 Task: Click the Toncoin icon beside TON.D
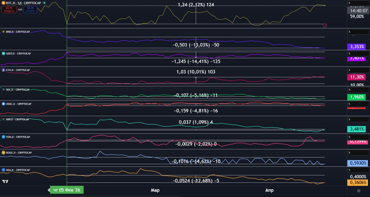tap(3, 137)
